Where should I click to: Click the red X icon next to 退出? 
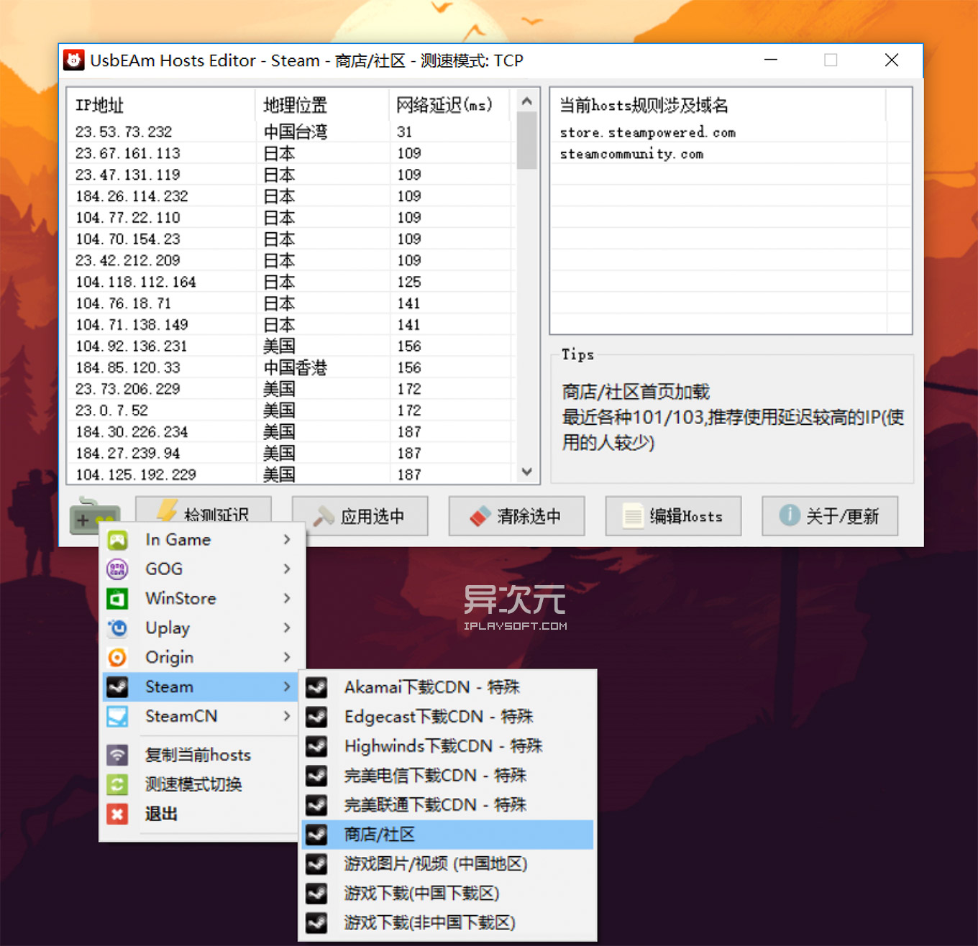117,814
